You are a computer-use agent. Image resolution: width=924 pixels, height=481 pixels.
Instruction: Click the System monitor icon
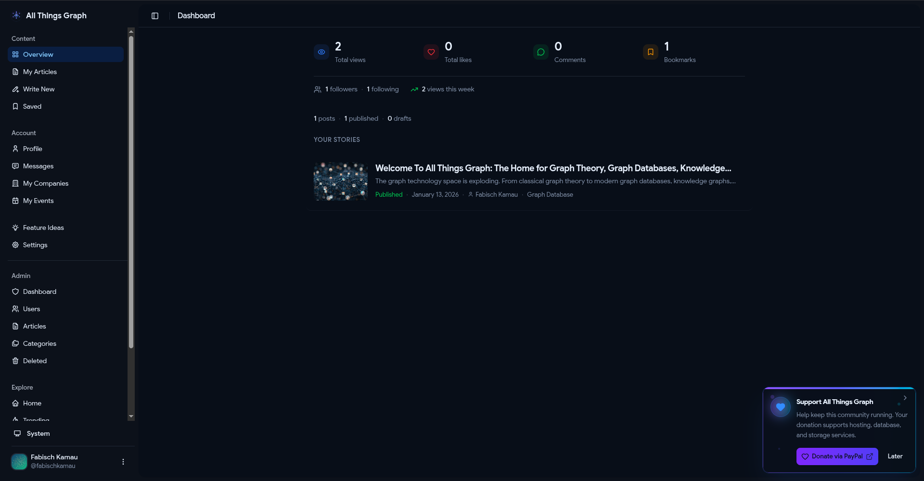point(17,433)
